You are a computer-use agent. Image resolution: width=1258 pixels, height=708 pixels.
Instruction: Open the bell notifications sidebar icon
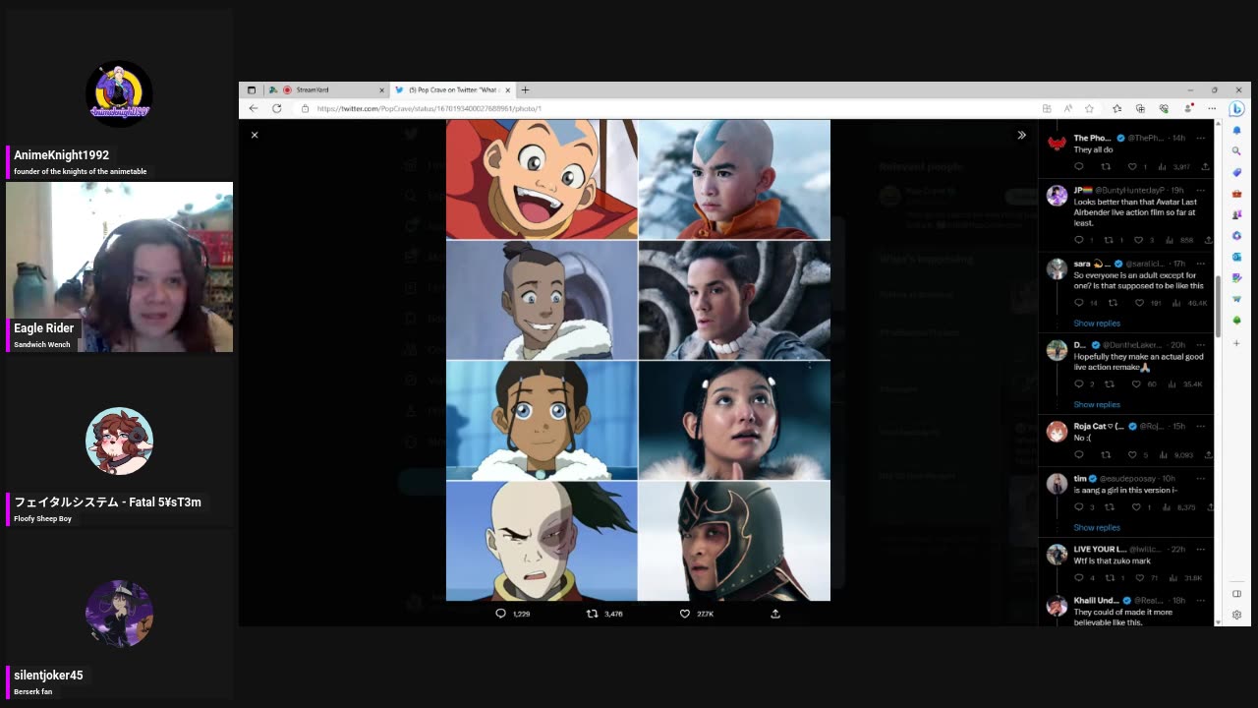(1236, 130)
